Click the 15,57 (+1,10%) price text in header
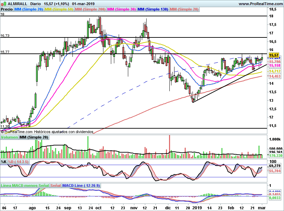284x211 pixels. click(x=56, y=4)
